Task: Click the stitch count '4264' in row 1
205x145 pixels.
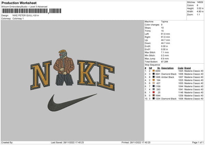Action: pos(158,71)
